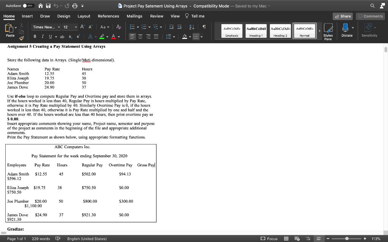
Task: Toggle show paragraph marks
Action: click(204, 27)
